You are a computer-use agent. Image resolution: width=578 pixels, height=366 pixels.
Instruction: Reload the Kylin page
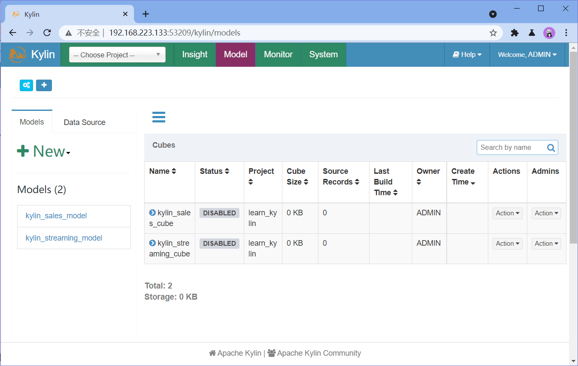click(47, 33)
